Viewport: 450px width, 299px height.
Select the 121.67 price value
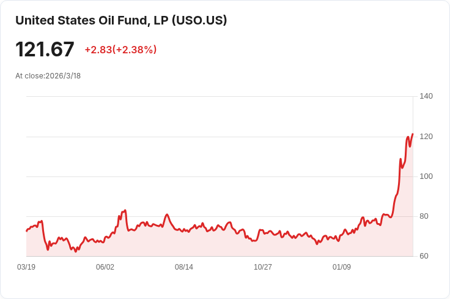click(x=45, y=50)
